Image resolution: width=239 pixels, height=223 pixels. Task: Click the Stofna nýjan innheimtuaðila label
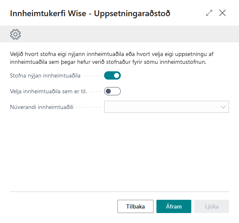coord(45,76)
